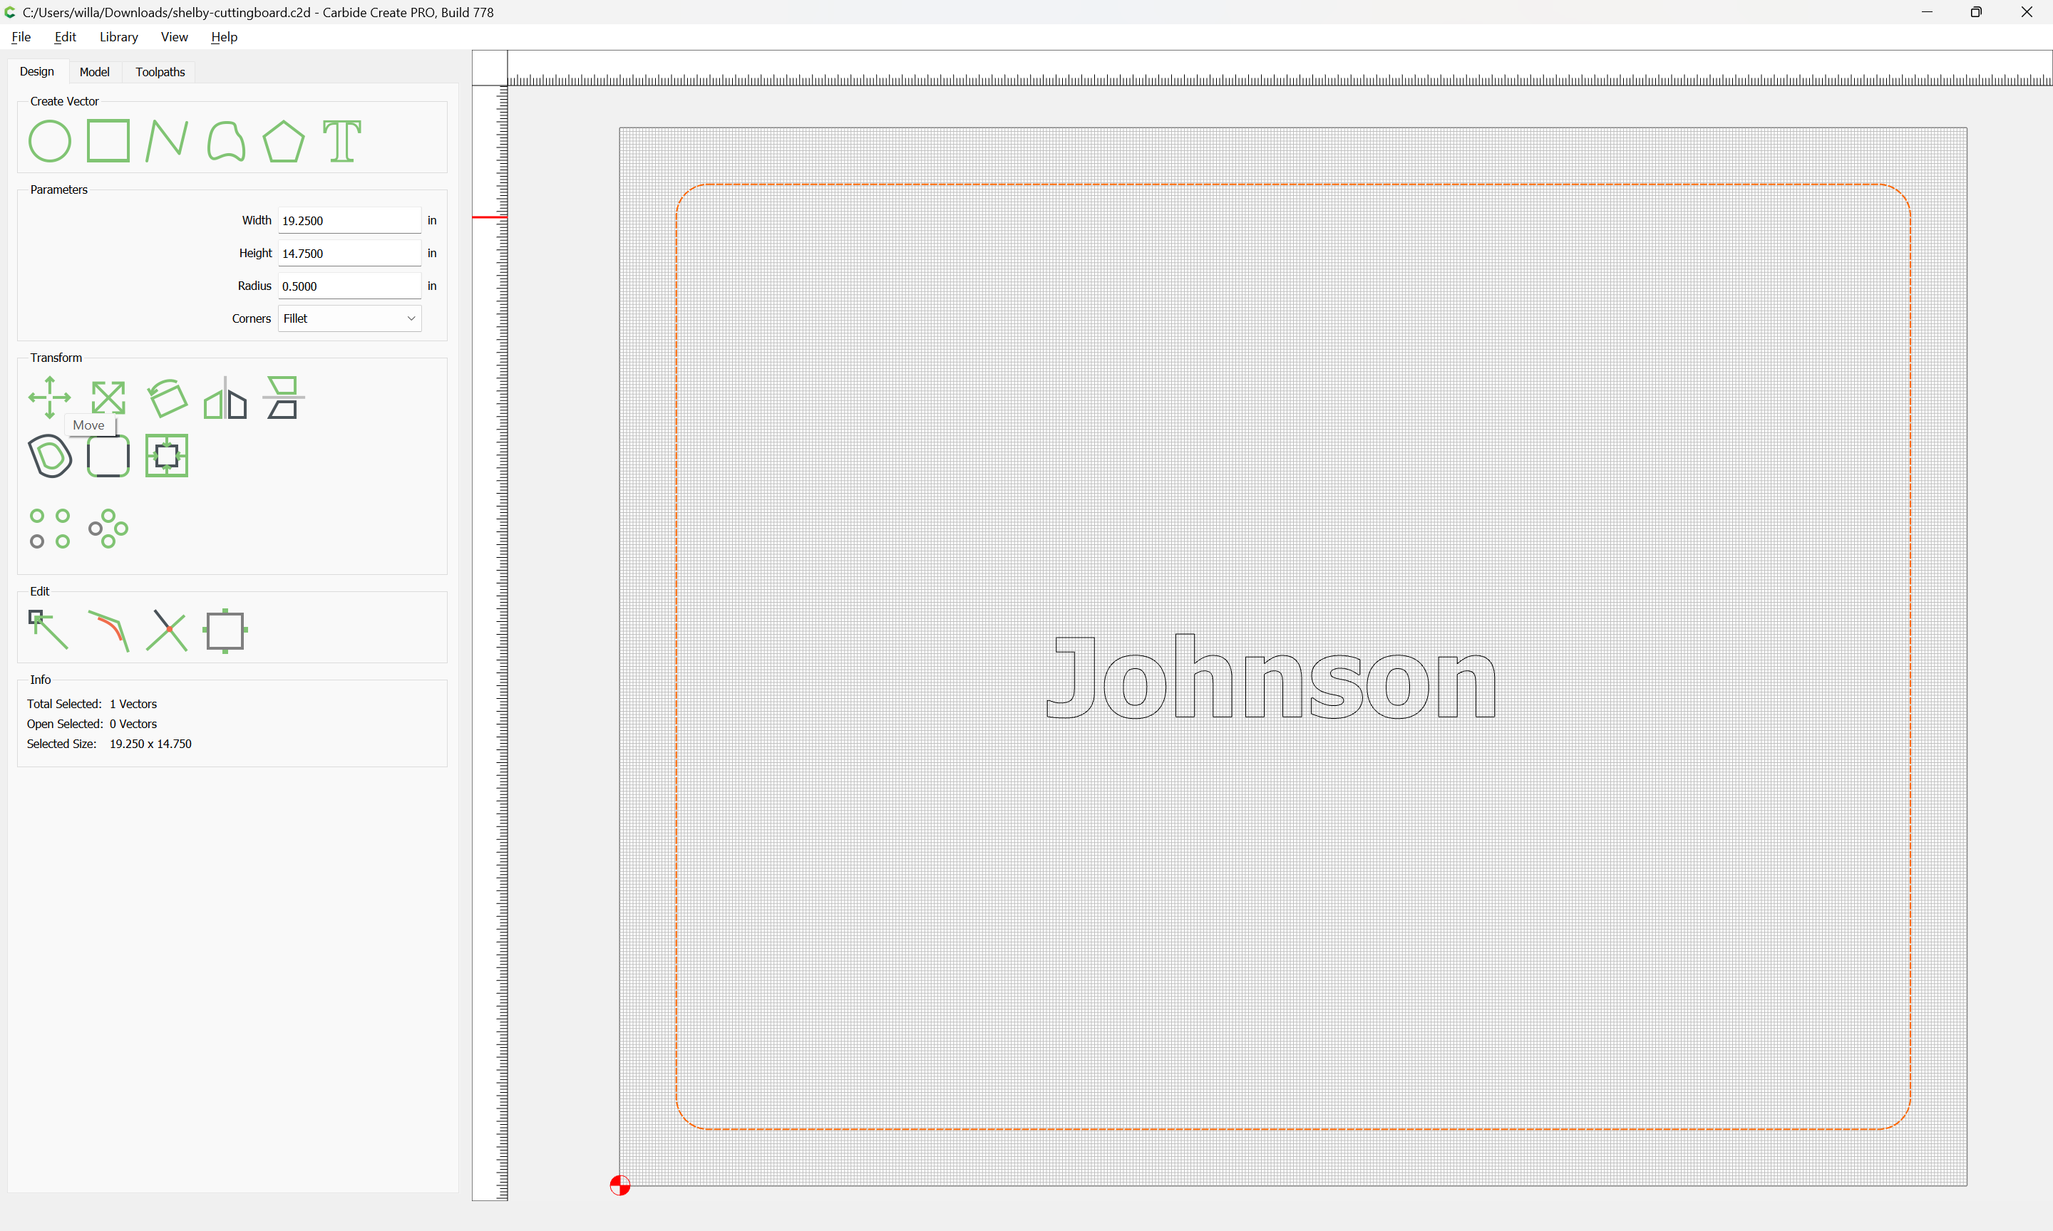Click the Width input field
2053x1231 pixels.
[x=349, y=221]
